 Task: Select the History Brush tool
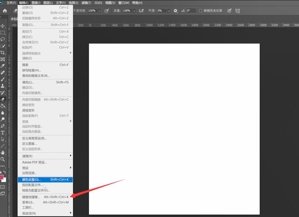[3, 93]
